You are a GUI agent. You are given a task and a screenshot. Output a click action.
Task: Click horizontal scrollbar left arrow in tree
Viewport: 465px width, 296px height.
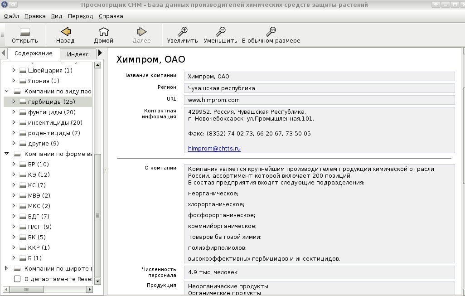[x=6, y=289]
